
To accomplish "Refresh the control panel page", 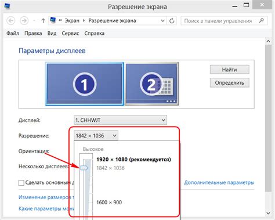I will click(172, 20).
